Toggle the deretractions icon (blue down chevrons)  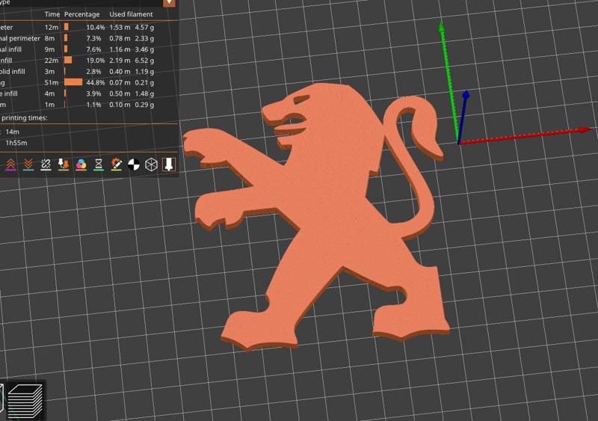(x=28, y=165)
